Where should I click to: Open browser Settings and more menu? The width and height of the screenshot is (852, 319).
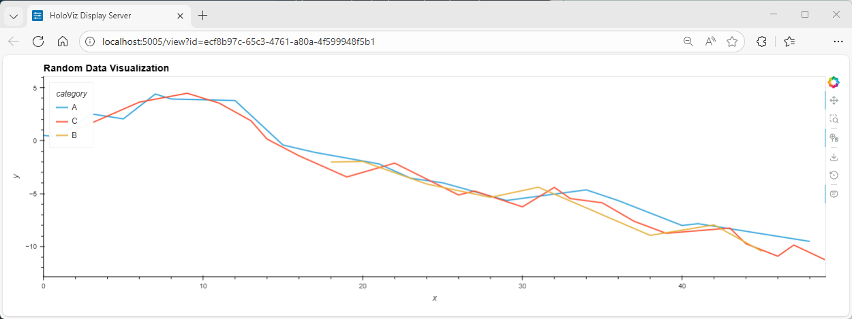coord(836,41)
